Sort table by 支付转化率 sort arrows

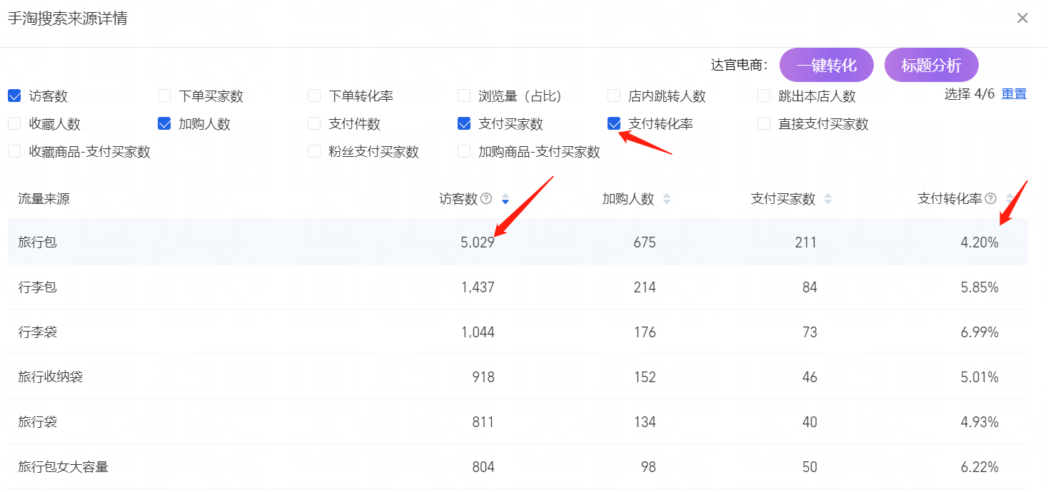coord(1009,199)
